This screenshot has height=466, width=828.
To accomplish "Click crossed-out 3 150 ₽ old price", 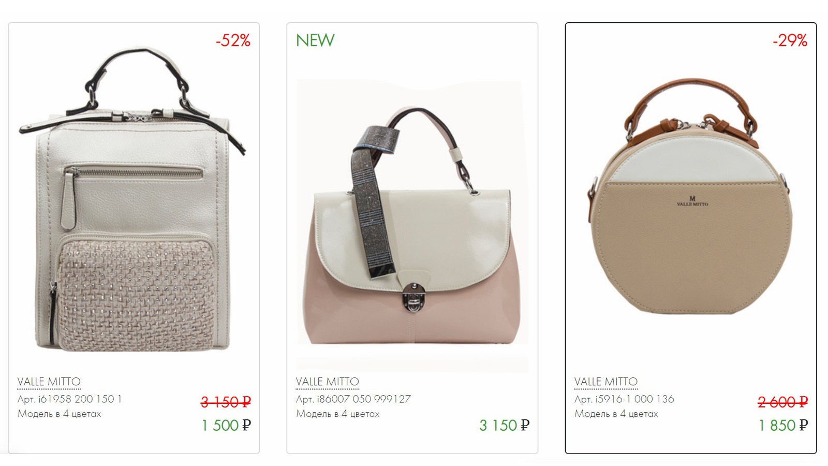I will tap(226, 402).
